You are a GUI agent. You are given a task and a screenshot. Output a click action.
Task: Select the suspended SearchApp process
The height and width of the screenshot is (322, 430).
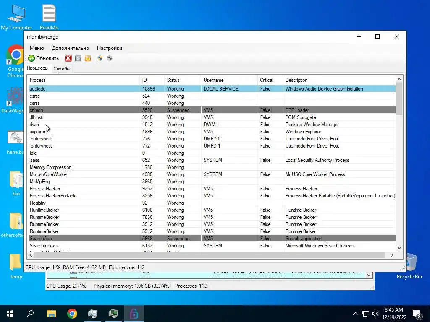pyautogui.click(x=212, y=238)
